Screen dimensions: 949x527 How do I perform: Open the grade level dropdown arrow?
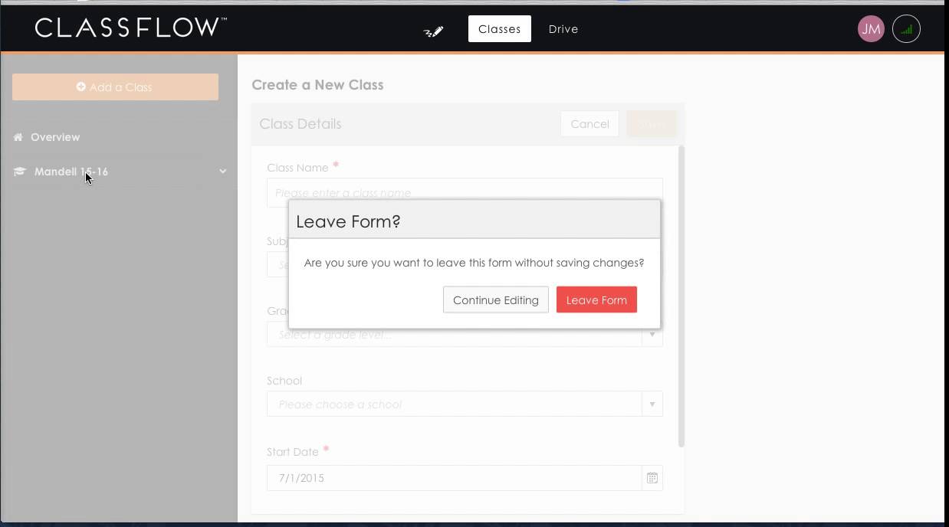[x=652, y=335]
